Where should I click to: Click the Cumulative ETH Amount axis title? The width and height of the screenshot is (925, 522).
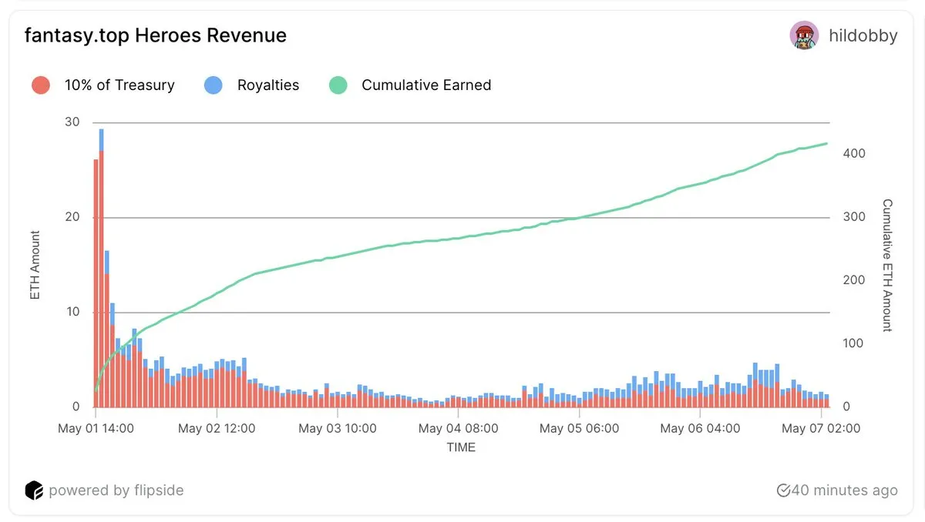[x=887, y=265]
